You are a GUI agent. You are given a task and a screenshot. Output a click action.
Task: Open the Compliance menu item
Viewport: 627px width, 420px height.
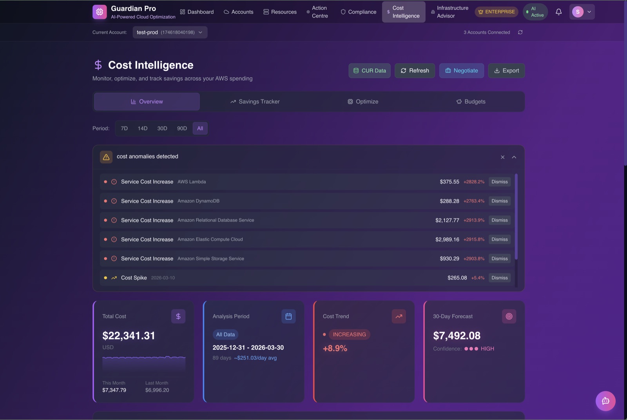click(358, 12)
